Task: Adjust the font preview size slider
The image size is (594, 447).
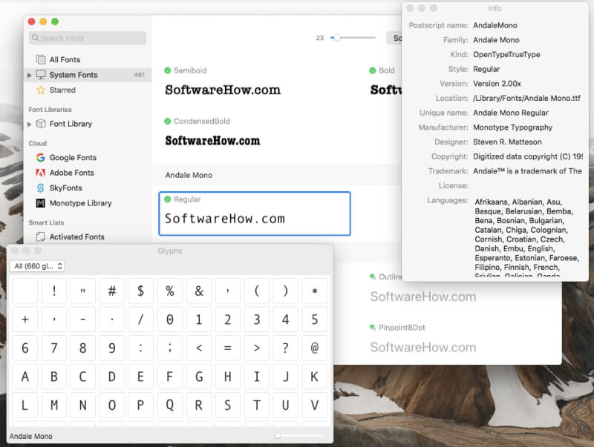Action: 337,38
